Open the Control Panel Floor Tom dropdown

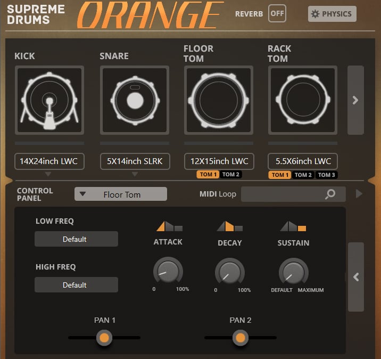pyautogui.click(x=121, y=194)
